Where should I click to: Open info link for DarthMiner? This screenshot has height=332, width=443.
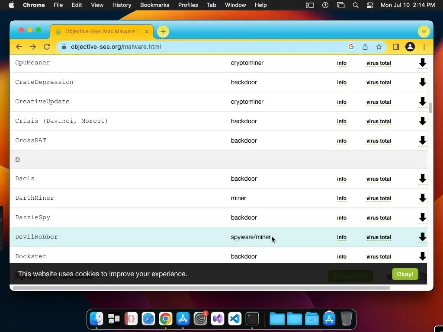tap(342, 198)
